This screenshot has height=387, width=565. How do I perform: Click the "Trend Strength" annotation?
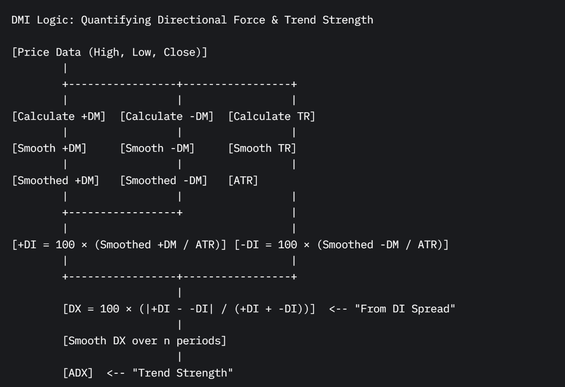point(183,372)
